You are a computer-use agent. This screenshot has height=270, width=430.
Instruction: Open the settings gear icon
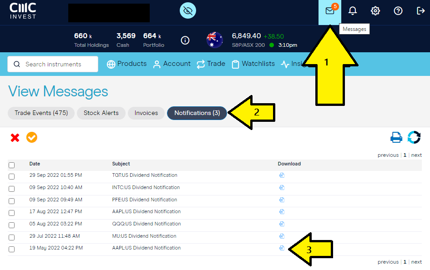[375, 11]
